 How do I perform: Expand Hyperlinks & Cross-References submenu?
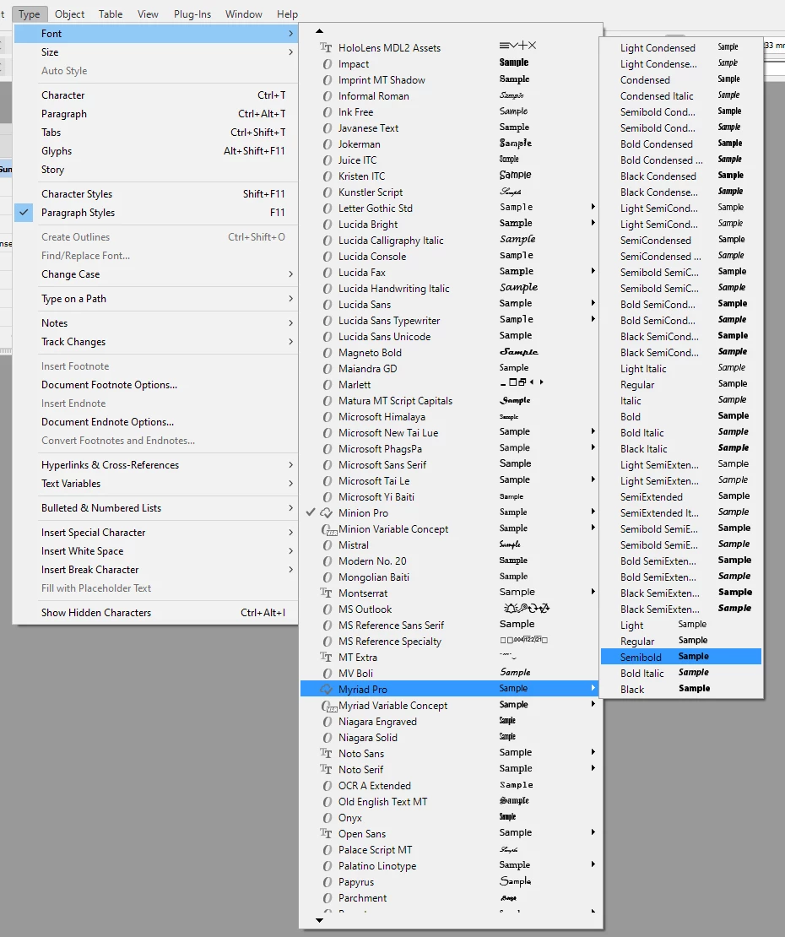[155, 464]
